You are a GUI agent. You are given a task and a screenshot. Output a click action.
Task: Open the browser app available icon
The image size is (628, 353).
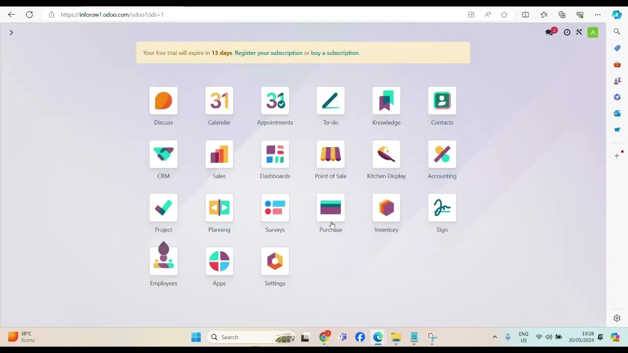click(471, 15)
